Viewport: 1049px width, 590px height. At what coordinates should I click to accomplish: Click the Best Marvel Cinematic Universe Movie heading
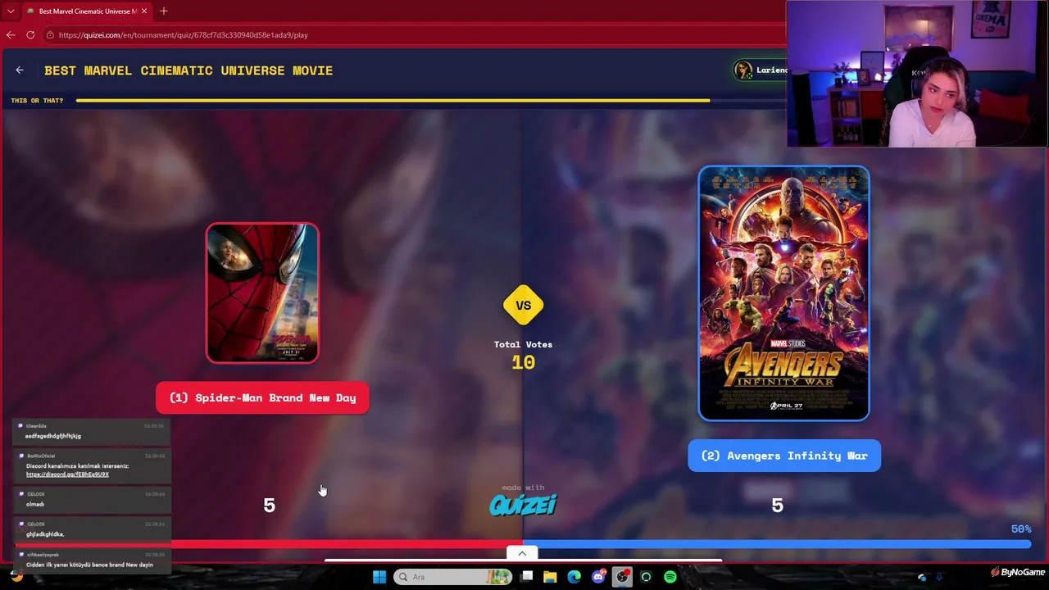(188, 70)
